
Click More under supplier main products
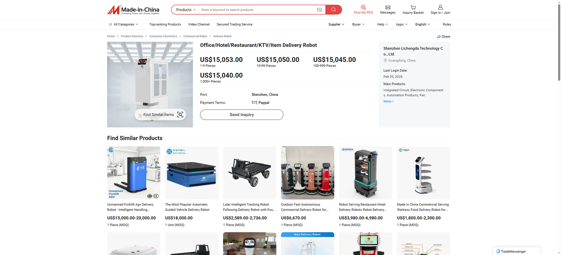pos(388,101)
